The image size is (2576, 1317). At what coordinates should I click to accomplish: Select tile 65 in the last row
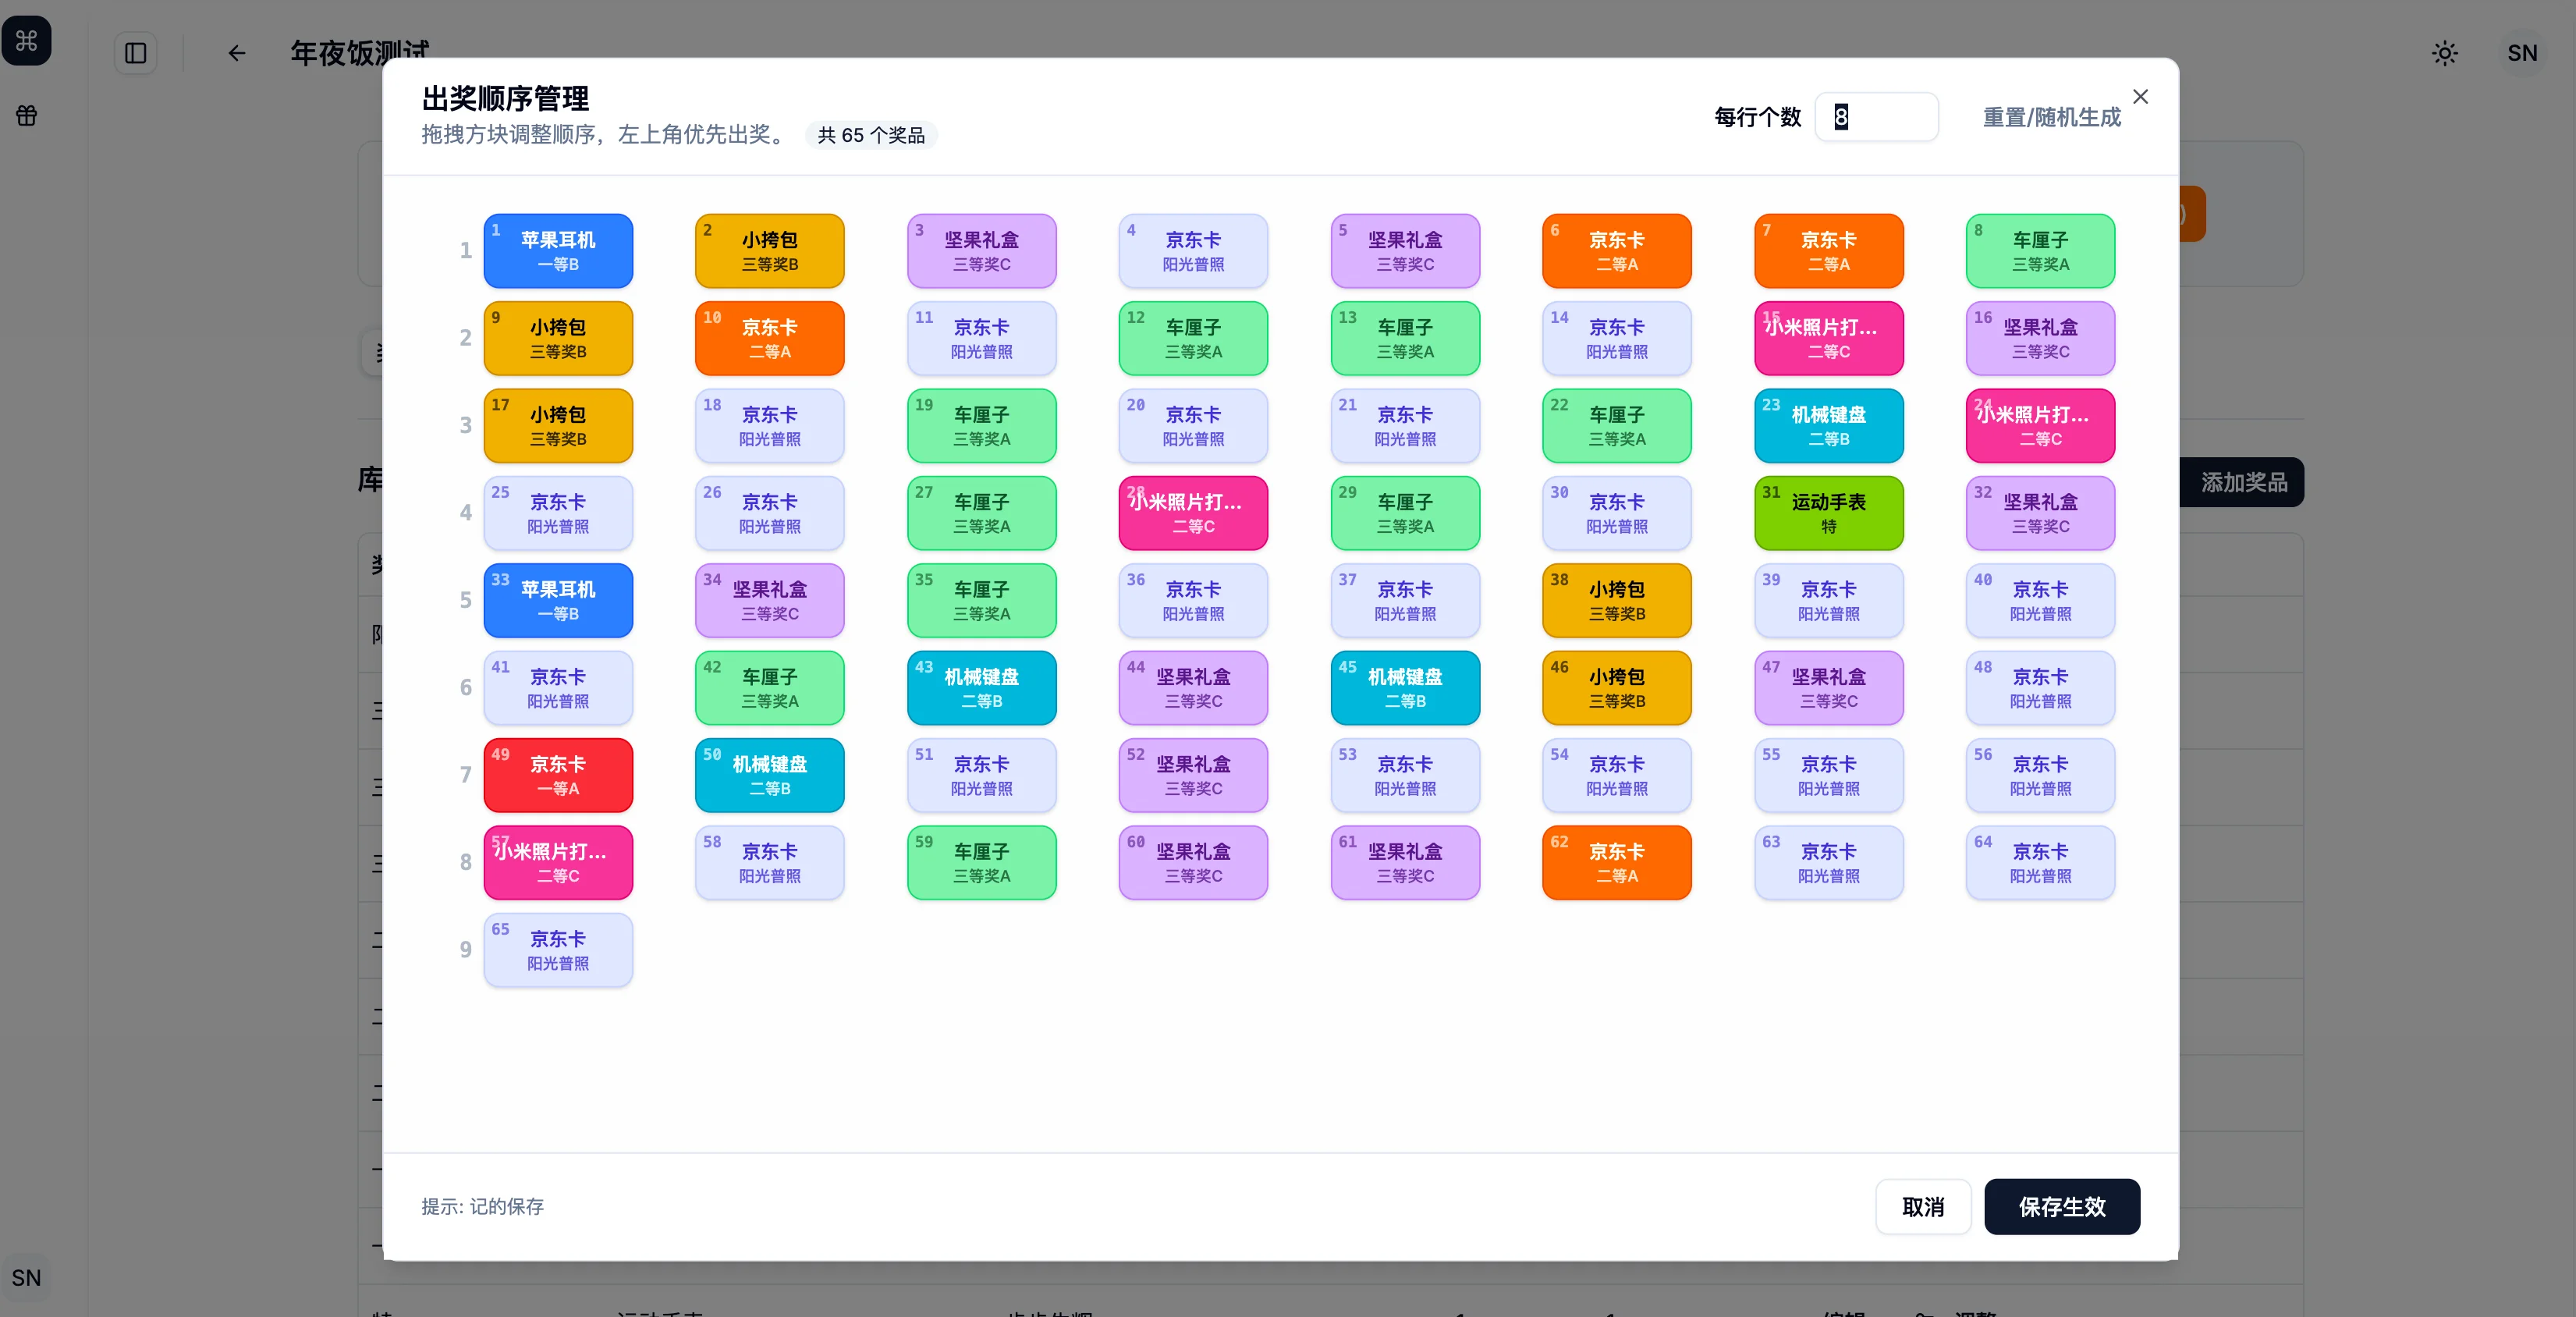(x=558, y=950)
